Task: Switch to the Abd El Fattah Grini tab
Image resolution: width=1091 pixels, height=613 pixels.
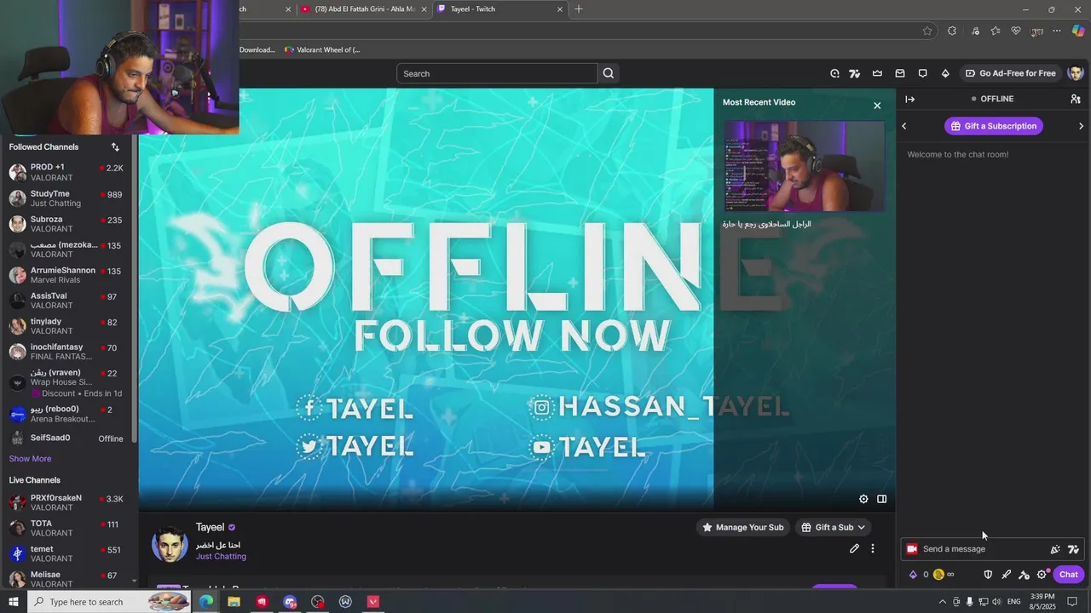Action: tap(364, 9)
